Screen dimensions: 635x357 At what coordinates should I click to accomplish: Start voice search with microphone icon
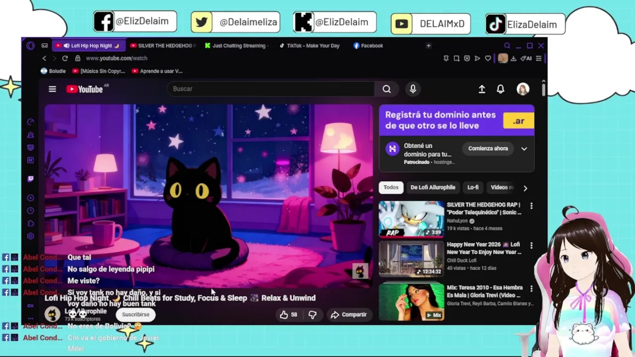413,89
